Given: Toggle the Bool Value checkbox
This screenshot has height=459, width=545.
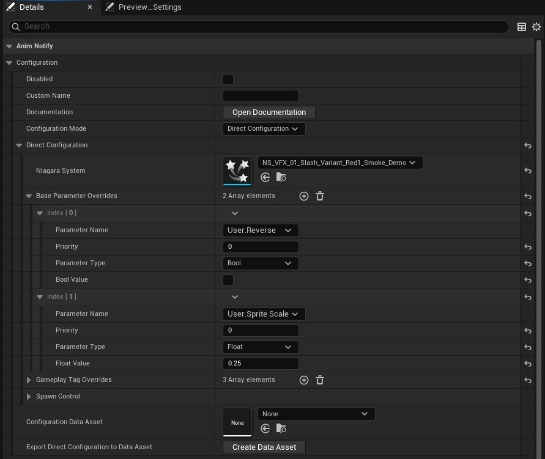Looking at the screenshot, I should pyautogui.click(x=228, y=280).
